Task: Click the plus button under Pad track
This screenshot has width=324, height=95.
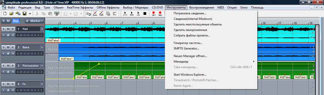Action: pyautogui.click(x=4, y=35)
